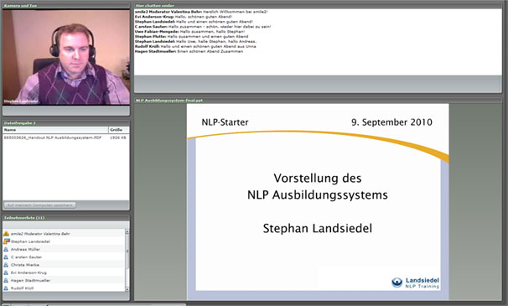Click 'Stephan Landsiedel' name on the slide
The height and width of the screenshot is (306, 508).
318,229
